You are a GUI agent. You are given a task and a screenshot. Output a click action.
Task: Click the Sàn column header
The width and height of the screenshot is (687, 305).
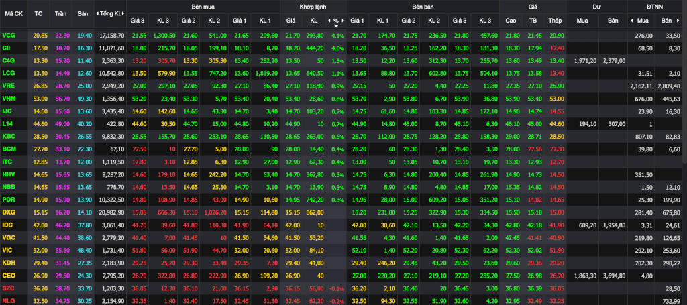(83, 13)
